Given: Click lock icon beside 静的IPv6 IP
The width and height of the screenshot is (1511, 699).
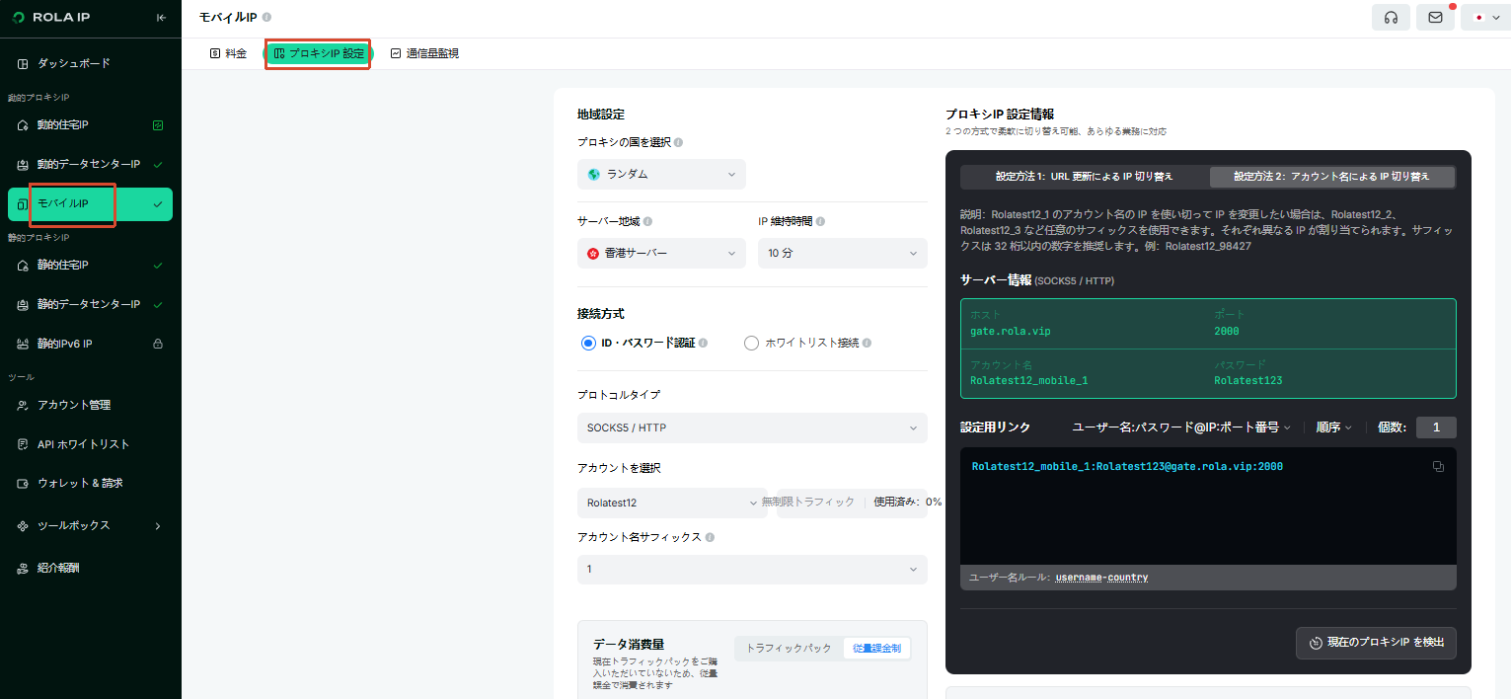Looking at the screenshot, I should coord(158,344).
